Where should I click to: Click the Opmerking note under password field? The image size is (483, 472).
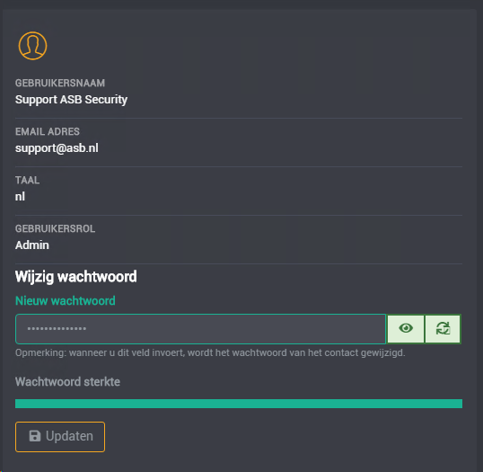pyautogui.click(x=210, y=353)
